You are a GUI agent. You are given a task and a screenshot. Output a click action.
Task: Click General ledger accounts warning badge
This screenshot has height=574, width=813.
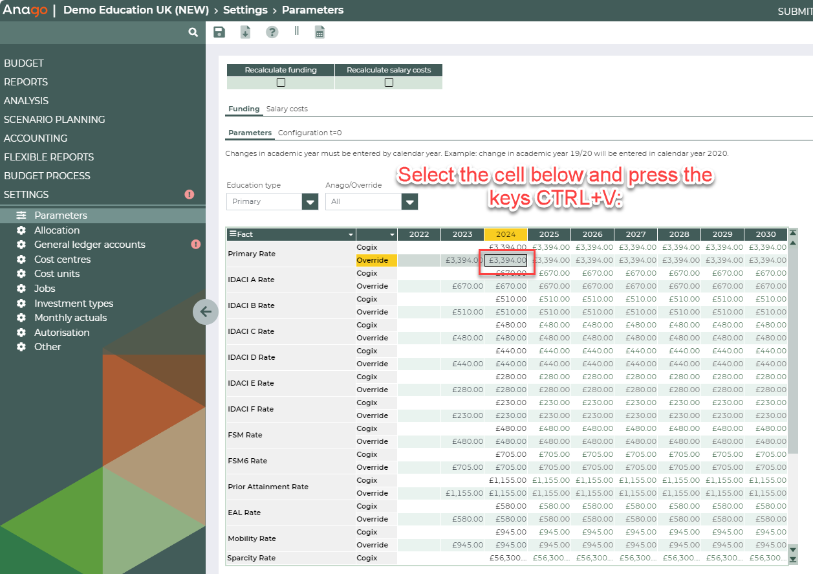point(196,244)
